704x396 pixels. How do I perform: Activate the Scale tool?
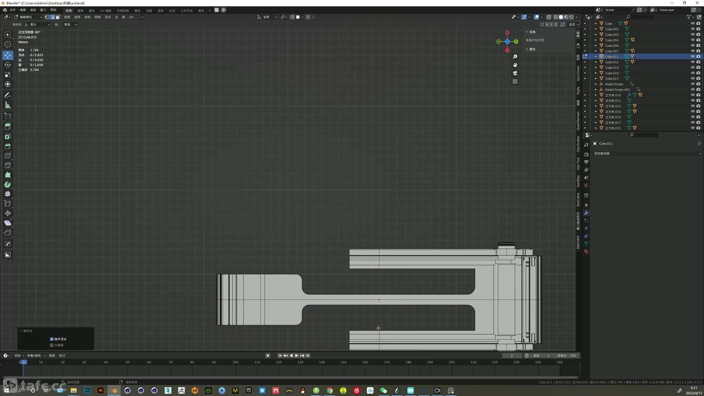8,75
